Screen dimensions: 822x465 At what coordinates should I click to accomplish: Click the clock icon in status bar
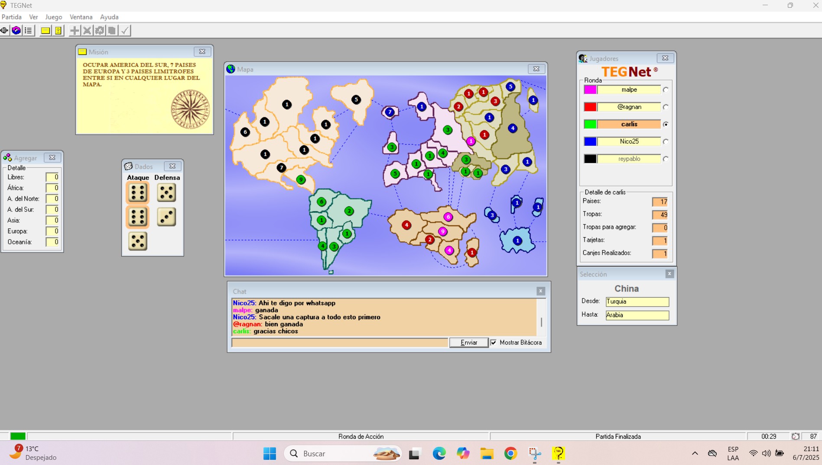point(796,436)
